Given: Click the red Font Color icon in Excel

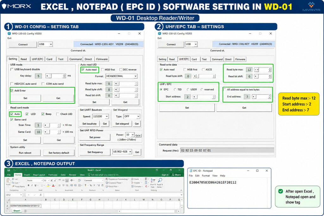Looking at the screenshot, I should tap(53, 185).
